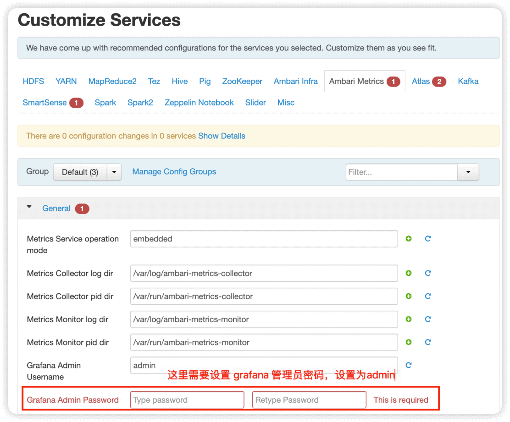Click undo icon for Metrics Service operation mode

pos(428,239)
